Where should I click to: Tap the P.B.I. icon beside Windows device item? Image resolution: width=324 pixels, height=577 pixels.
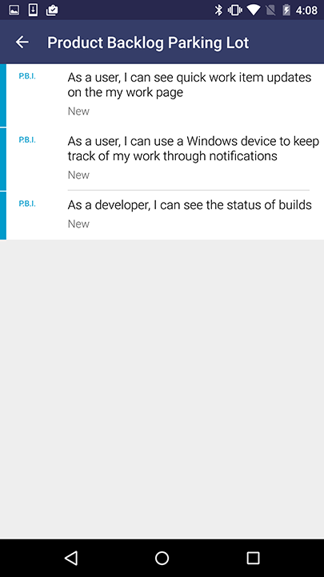tap(27, 139)
